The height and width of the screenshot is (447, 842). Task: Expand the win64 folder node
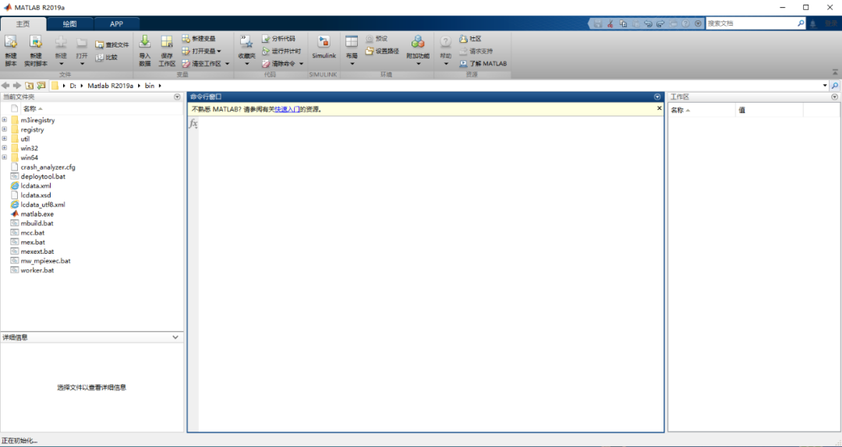pyautogui.click(x=5, y=157)
